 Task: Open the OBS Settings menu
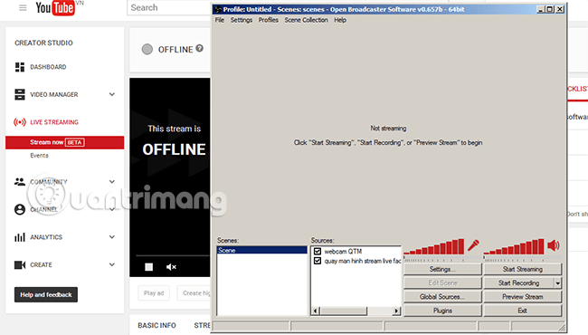tap(242, 20)
